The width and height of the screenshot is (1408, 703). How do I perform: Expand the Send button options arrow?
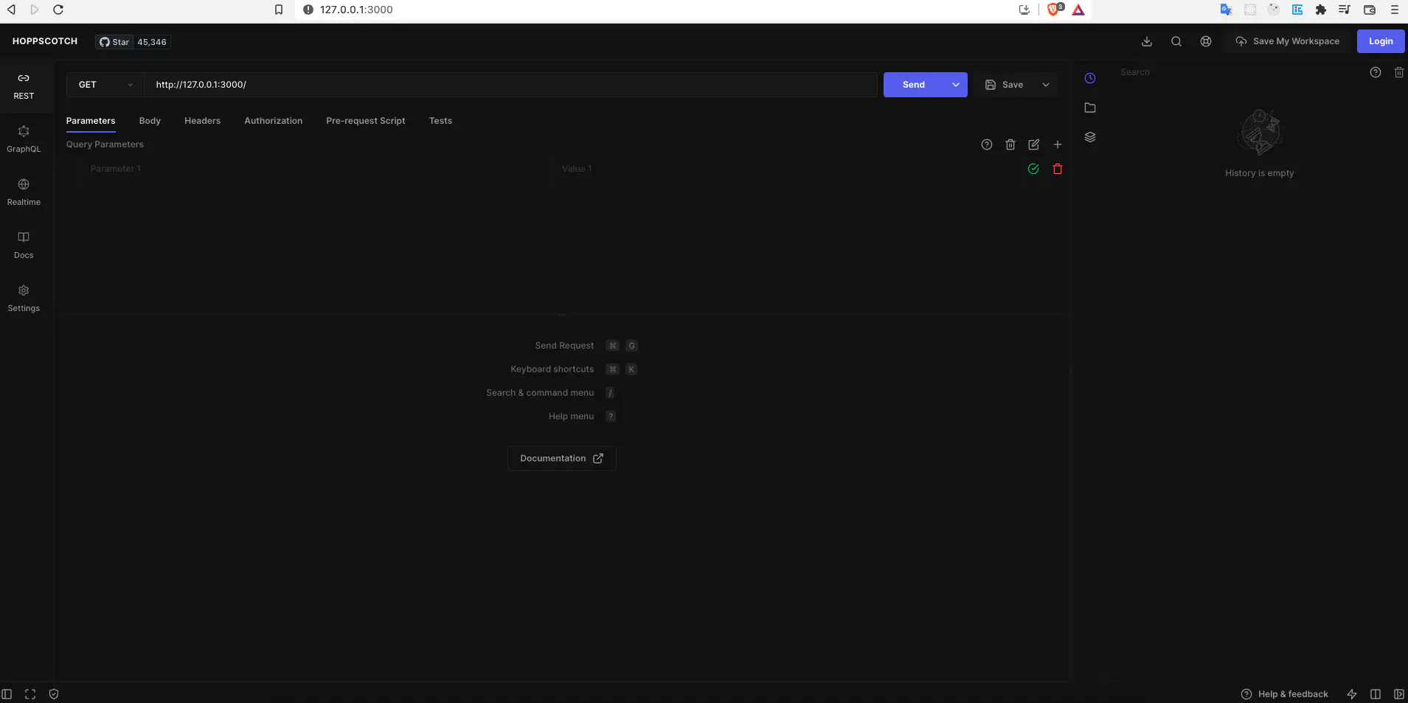pyautogui.click(x=955, y=85)
